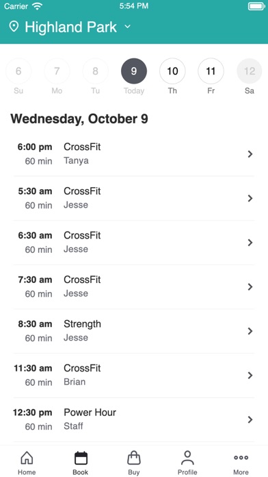Screen dimensions: 268x477
Task: Tap the Wi-Fi status icon
Action: (38, 6)
